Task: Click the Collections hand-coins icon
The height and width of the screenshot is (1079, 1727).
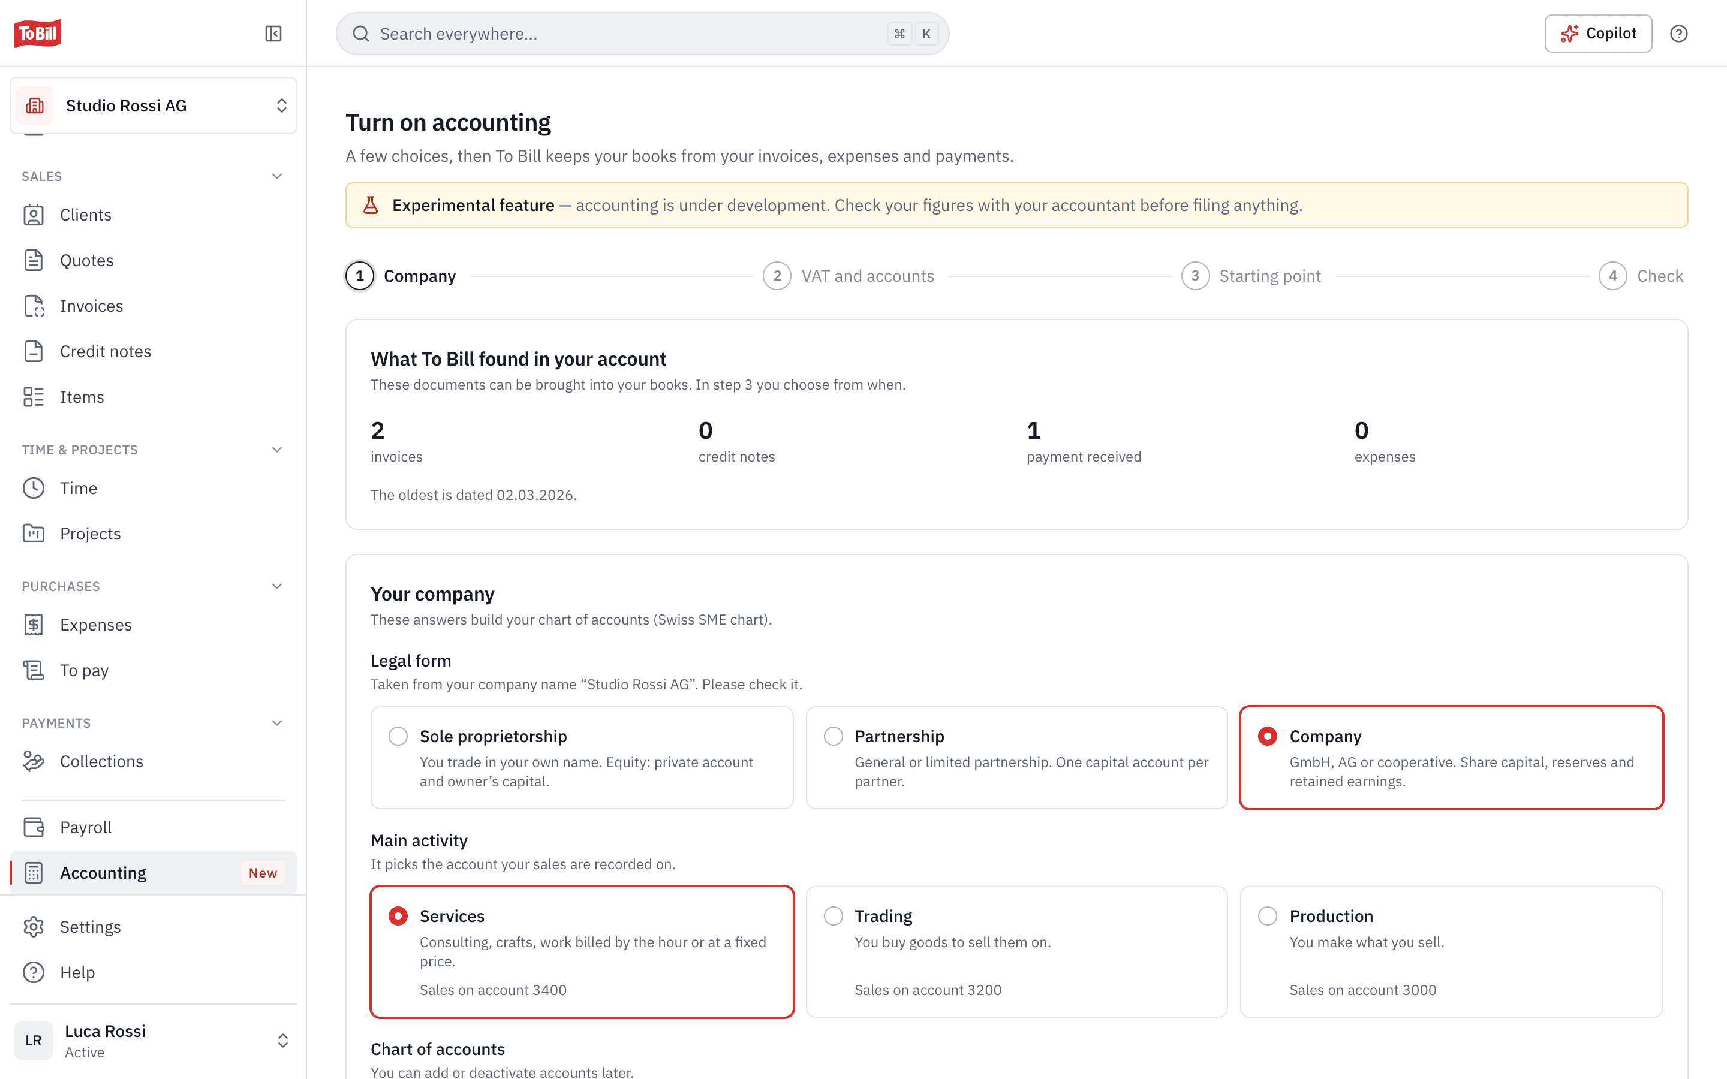Action: [34, 761]
